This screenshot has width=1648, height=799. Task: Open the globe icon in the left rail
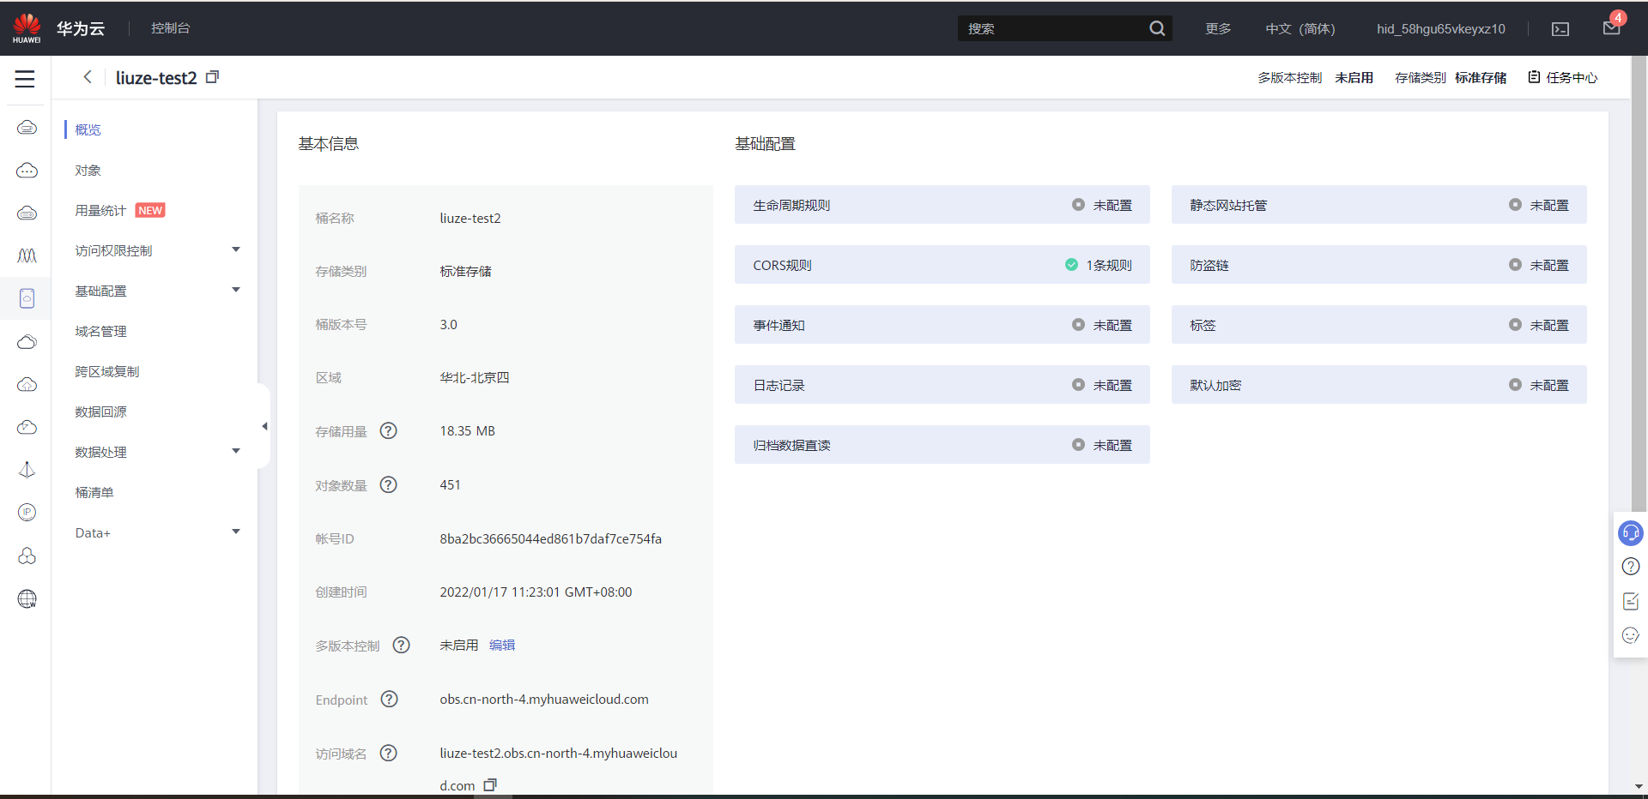coord(27,598)
